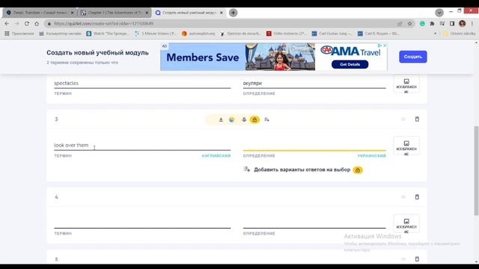The width and height of the screenshot is (479, 269).
Task: Open the Chrome three-dot menu
Action: [x=472, y=23]
